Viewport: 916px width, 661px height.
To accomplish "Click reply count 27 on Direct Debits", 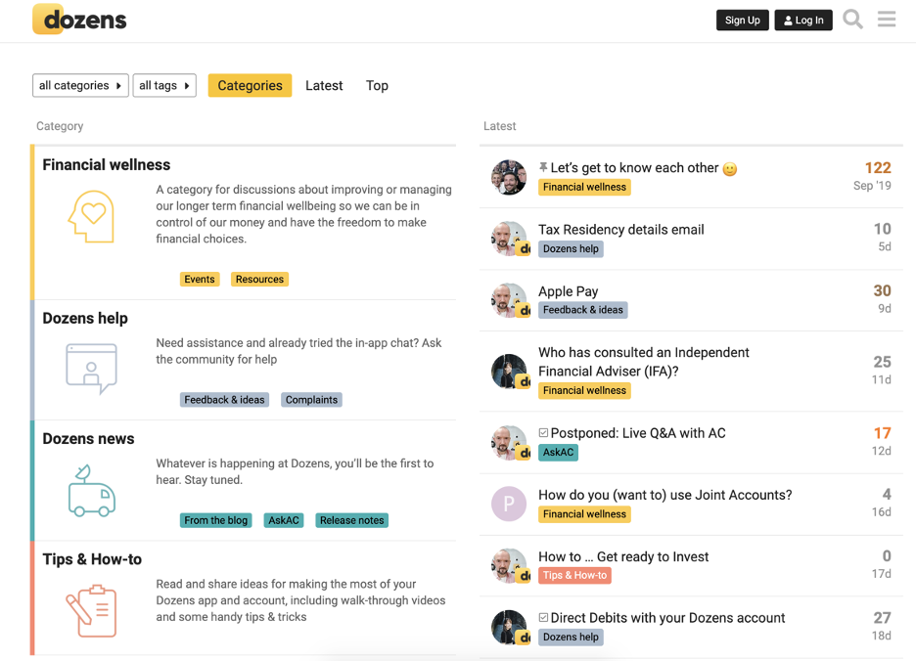I will tap(882, 618).
